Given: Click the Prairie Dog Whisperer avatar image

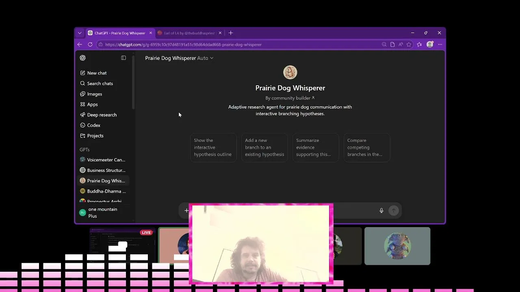Looking at the screenshot, I should click(x=290, y=73).
